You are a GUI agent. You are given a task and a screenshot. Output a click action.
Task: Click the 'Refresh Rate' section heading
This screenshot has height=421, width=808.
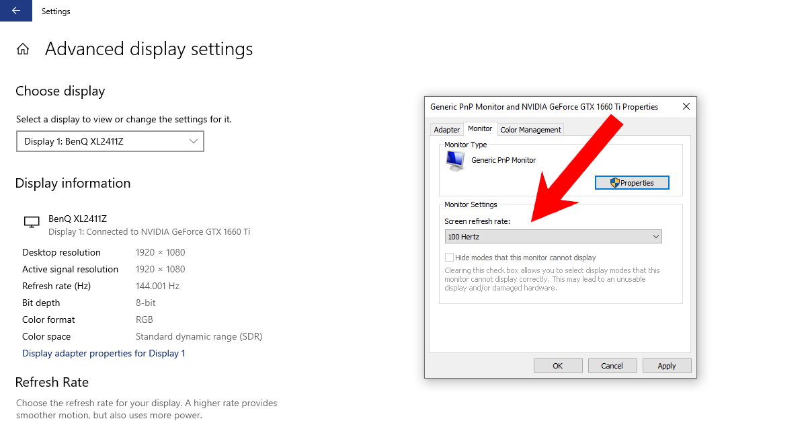(x=52, y=382)
